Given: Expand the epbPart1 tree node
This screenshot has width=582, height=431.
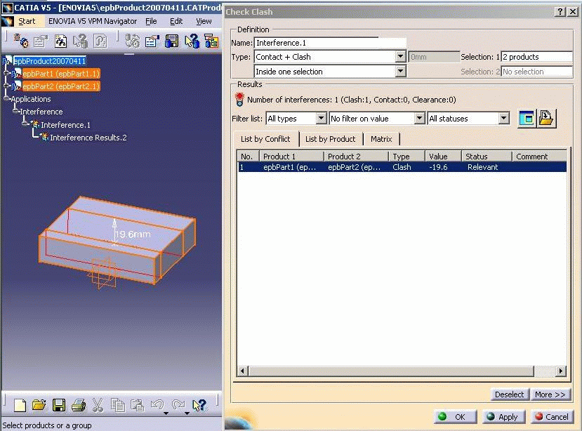Looking at the screenshot, I should coord(6,73).
